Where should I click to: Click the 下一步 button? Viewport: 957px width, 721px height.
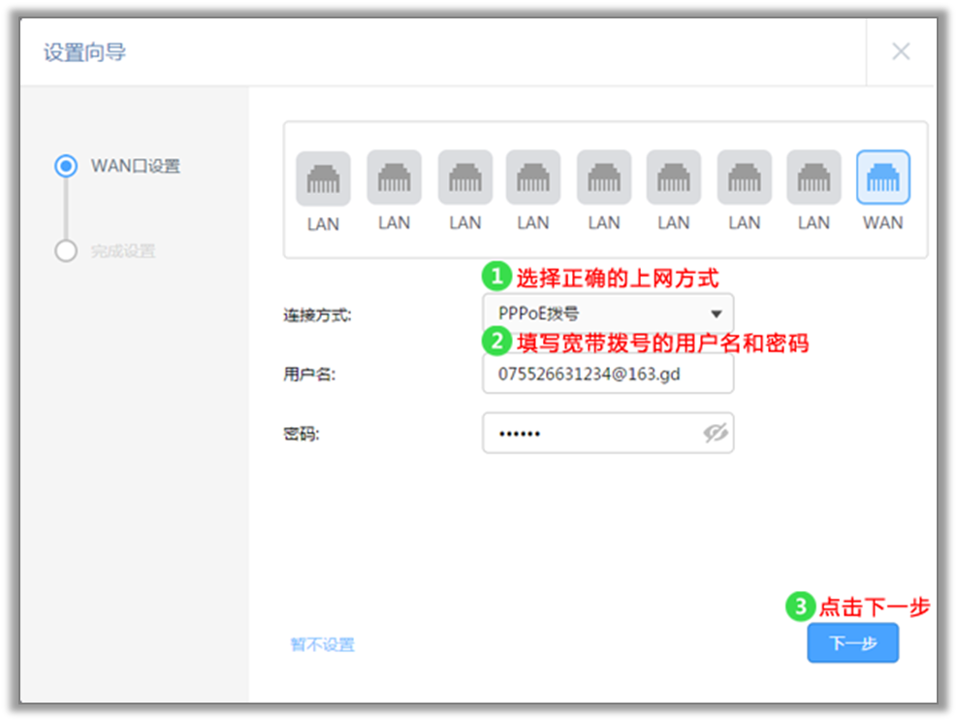click(852, 642)
